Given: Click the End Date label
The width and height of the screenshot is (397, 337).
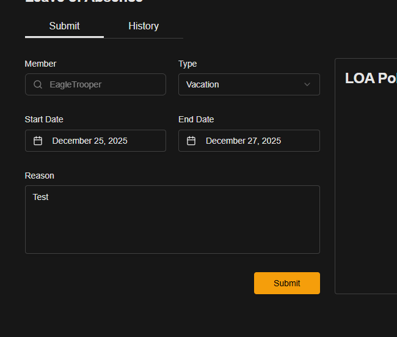Looking at the screenshot, I should pyautogui.click(x=196, y=119).
